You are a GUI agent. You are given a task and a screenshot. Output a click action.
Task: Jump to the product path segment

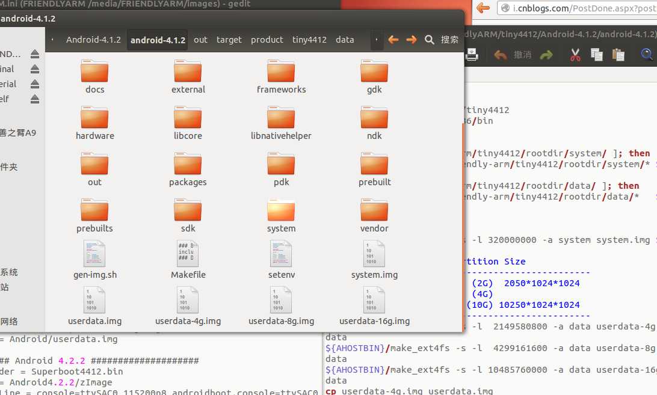(x=267, y=40)
